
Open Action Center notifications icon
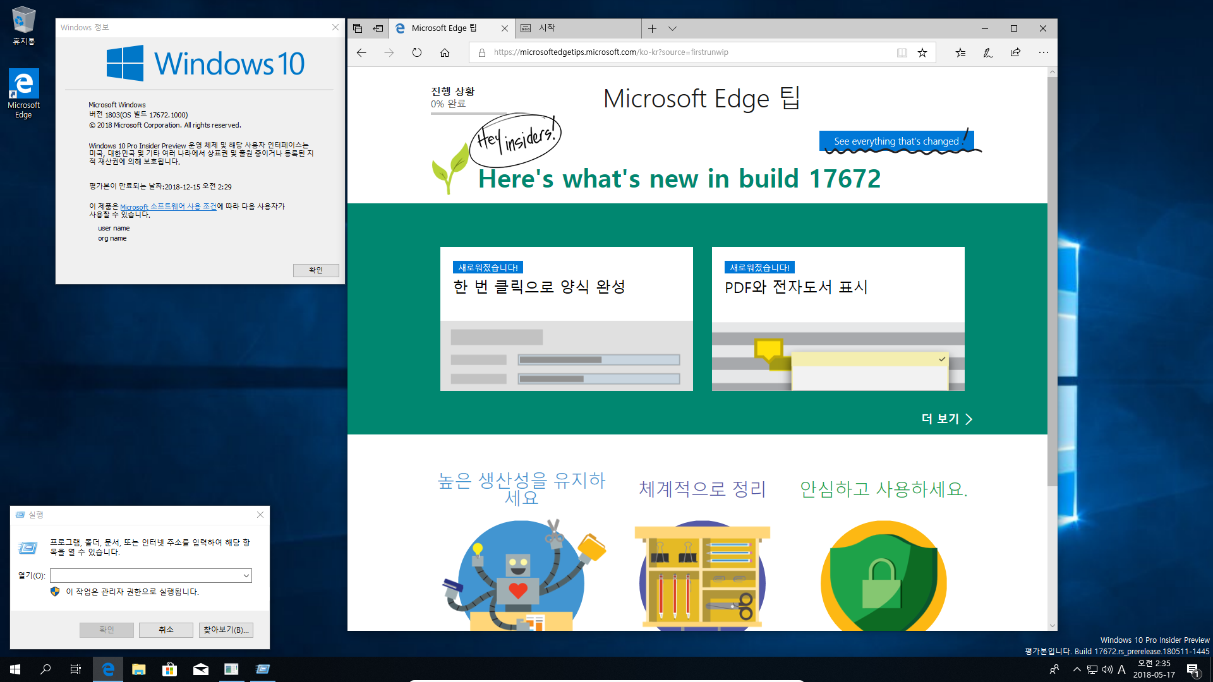(1193, 669)
